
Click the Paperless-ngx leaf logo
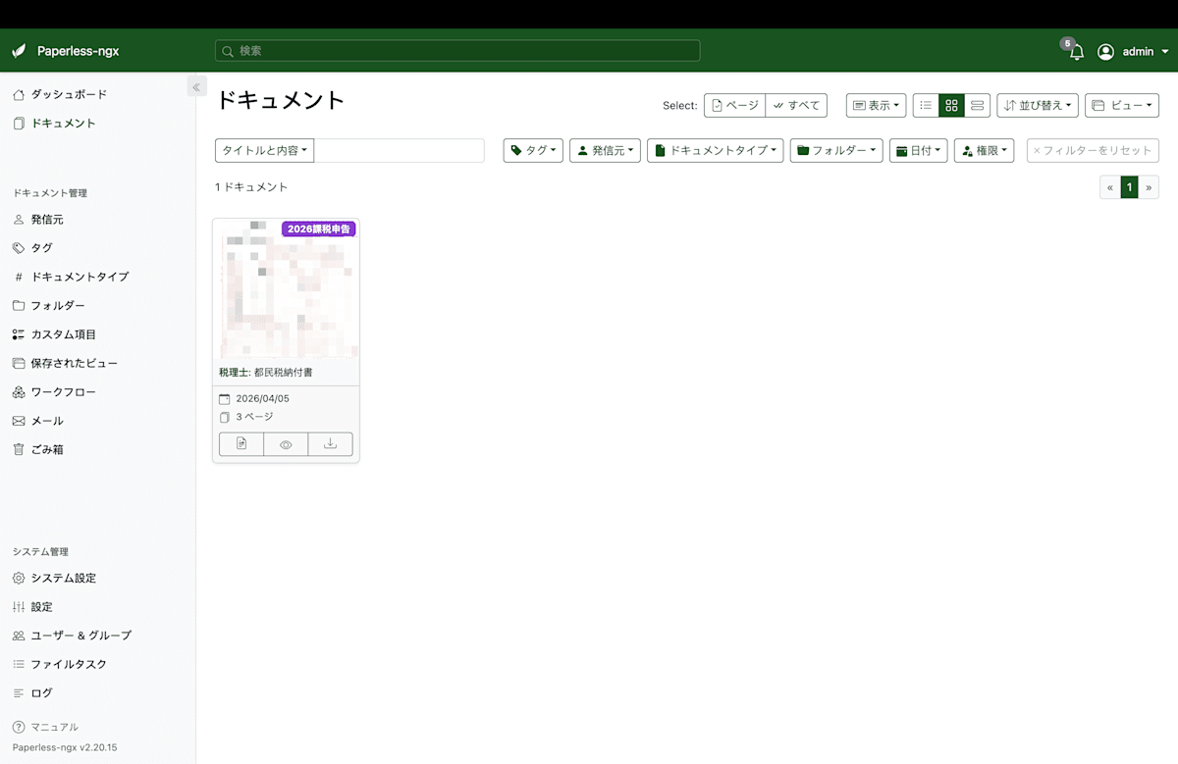pyautogui.click(x=19, y=51)
